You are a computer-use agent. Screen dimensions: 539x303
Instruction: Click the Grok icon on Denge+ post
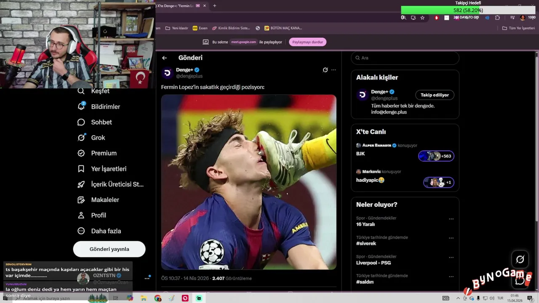tap(325, 70)
